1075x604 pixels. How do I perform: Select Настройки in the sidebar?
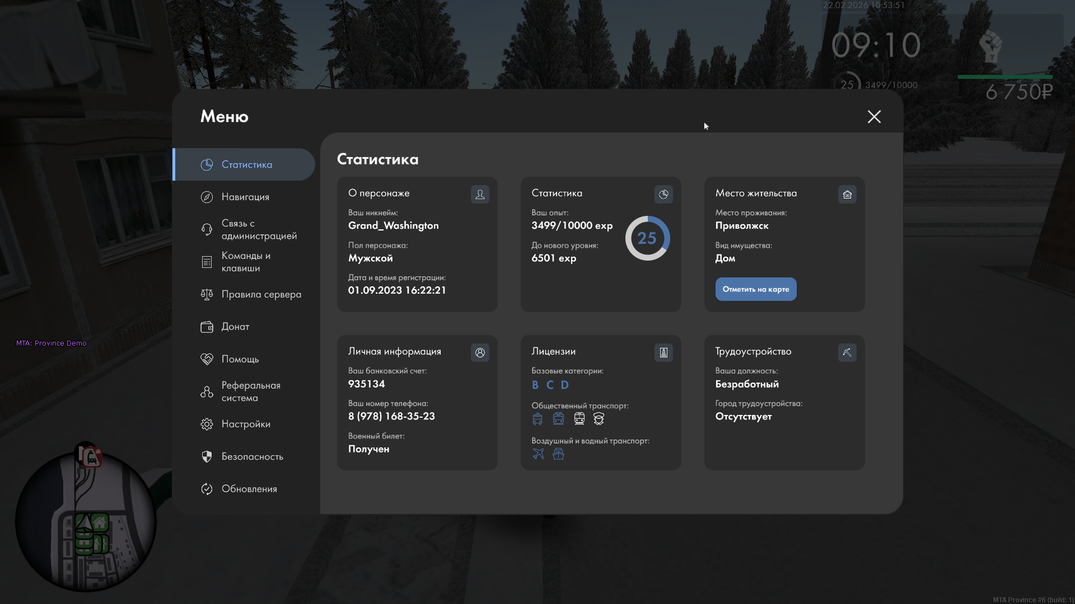[245, 424]
